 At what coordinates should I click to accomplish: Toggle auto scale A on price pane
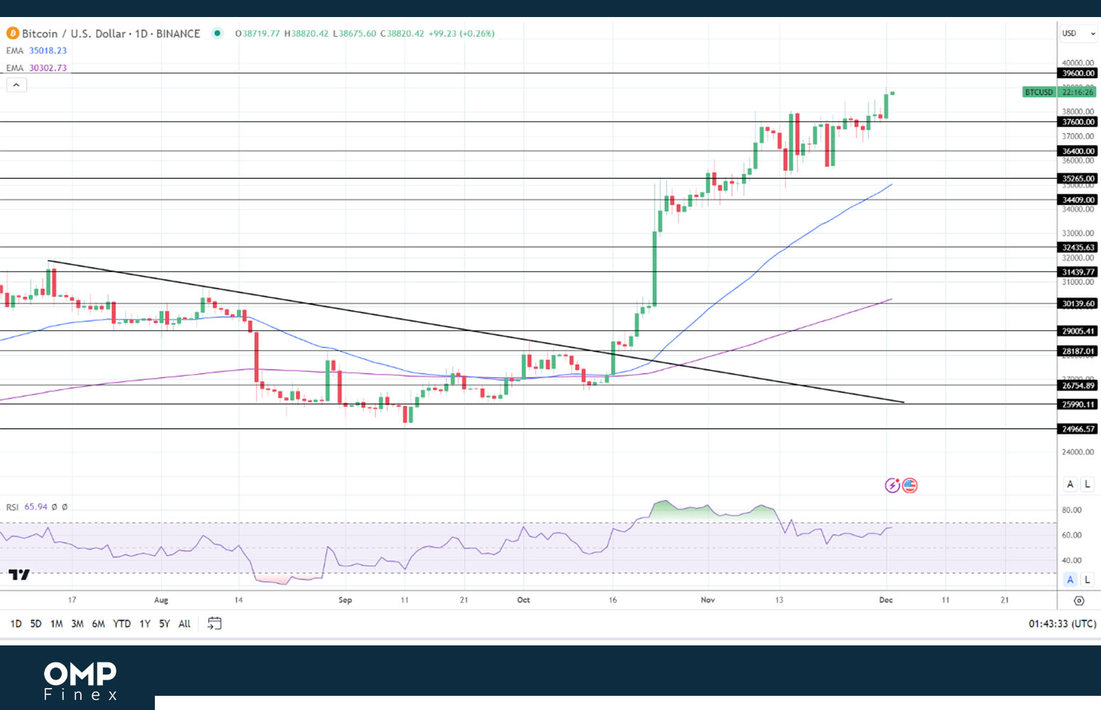1070,484
